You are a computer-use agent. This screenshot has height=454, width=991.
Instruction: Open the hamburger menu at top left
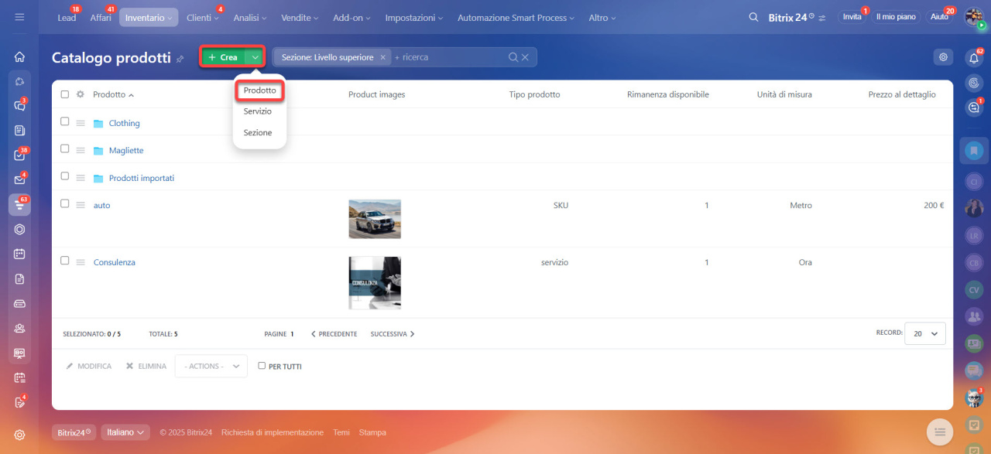click(x=19, y=17)
